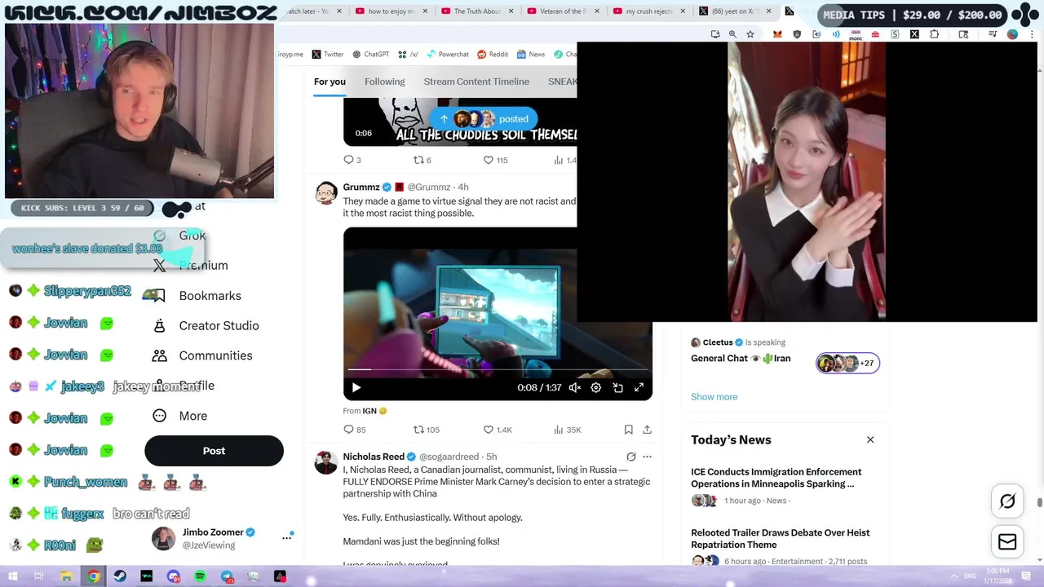Viewport: 1044px width, 587px height.
Task: Open ICE Conducts Immigration Enforcement news
Action: pos(776,478)
